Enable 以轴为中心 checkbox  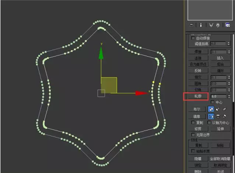(209, 122)
